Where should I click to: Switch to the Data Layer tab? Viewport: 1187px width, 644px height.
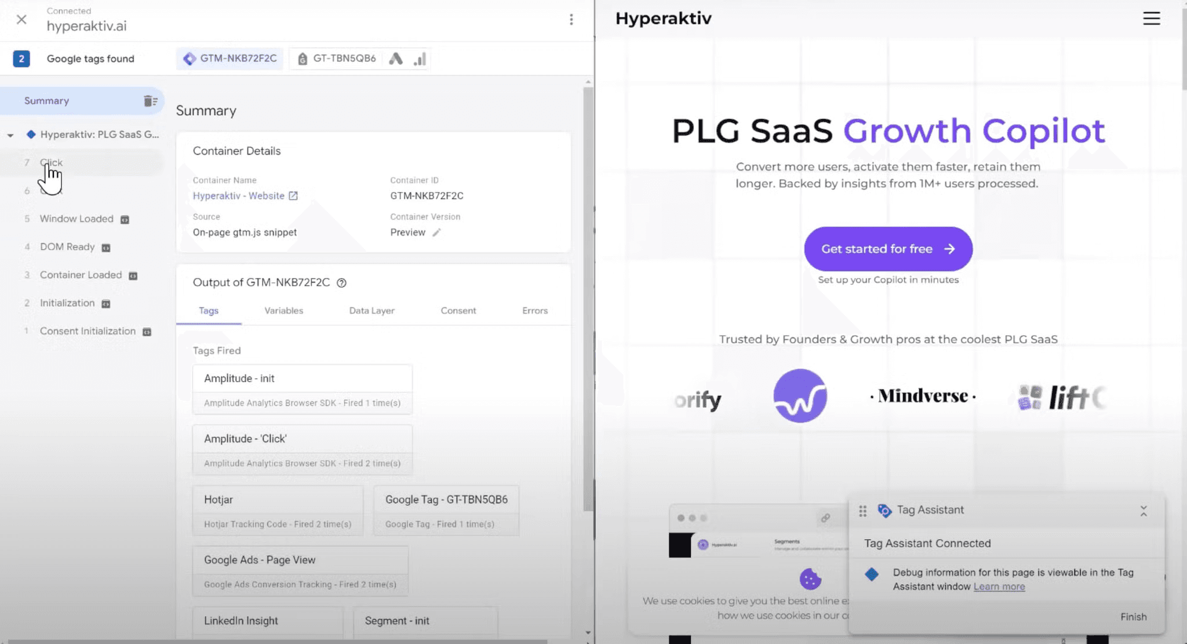[x=372, y=310]
